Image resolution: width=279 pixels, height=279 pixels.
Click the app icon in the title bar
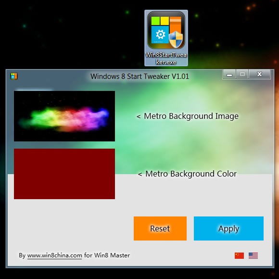pos(14,76)
